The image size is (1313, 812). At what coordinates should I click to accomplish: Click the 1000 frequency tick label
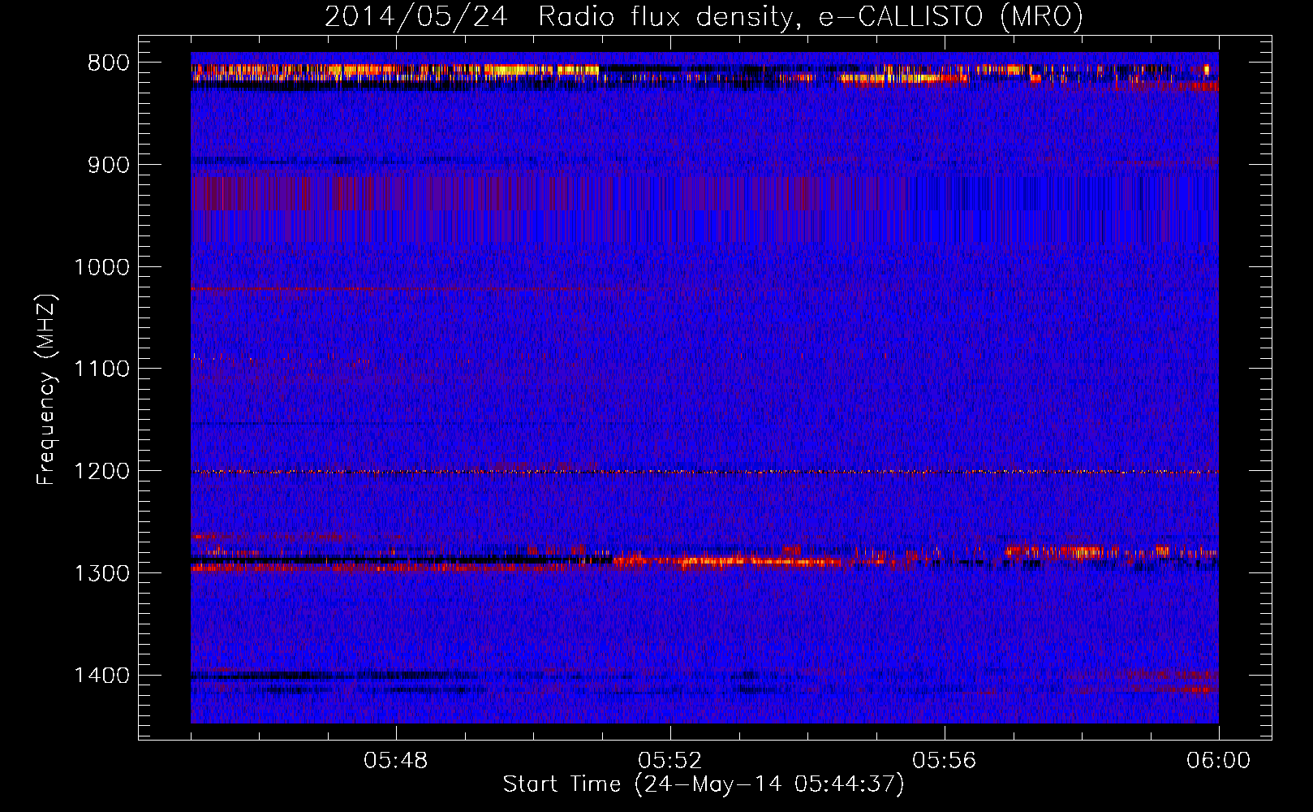point(101,267)
